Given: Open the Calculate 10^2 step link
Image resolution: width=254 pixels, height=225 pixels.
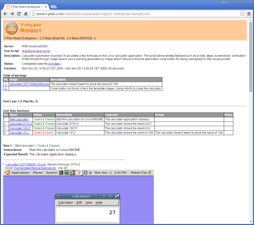Looking at the screenshot, I should 19,133.
